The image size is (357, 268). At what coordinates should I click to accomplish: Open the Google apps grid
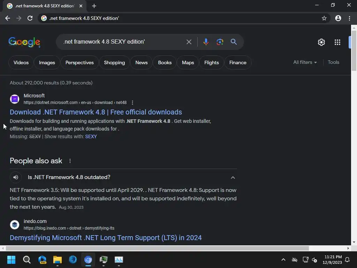click(337, 42)
